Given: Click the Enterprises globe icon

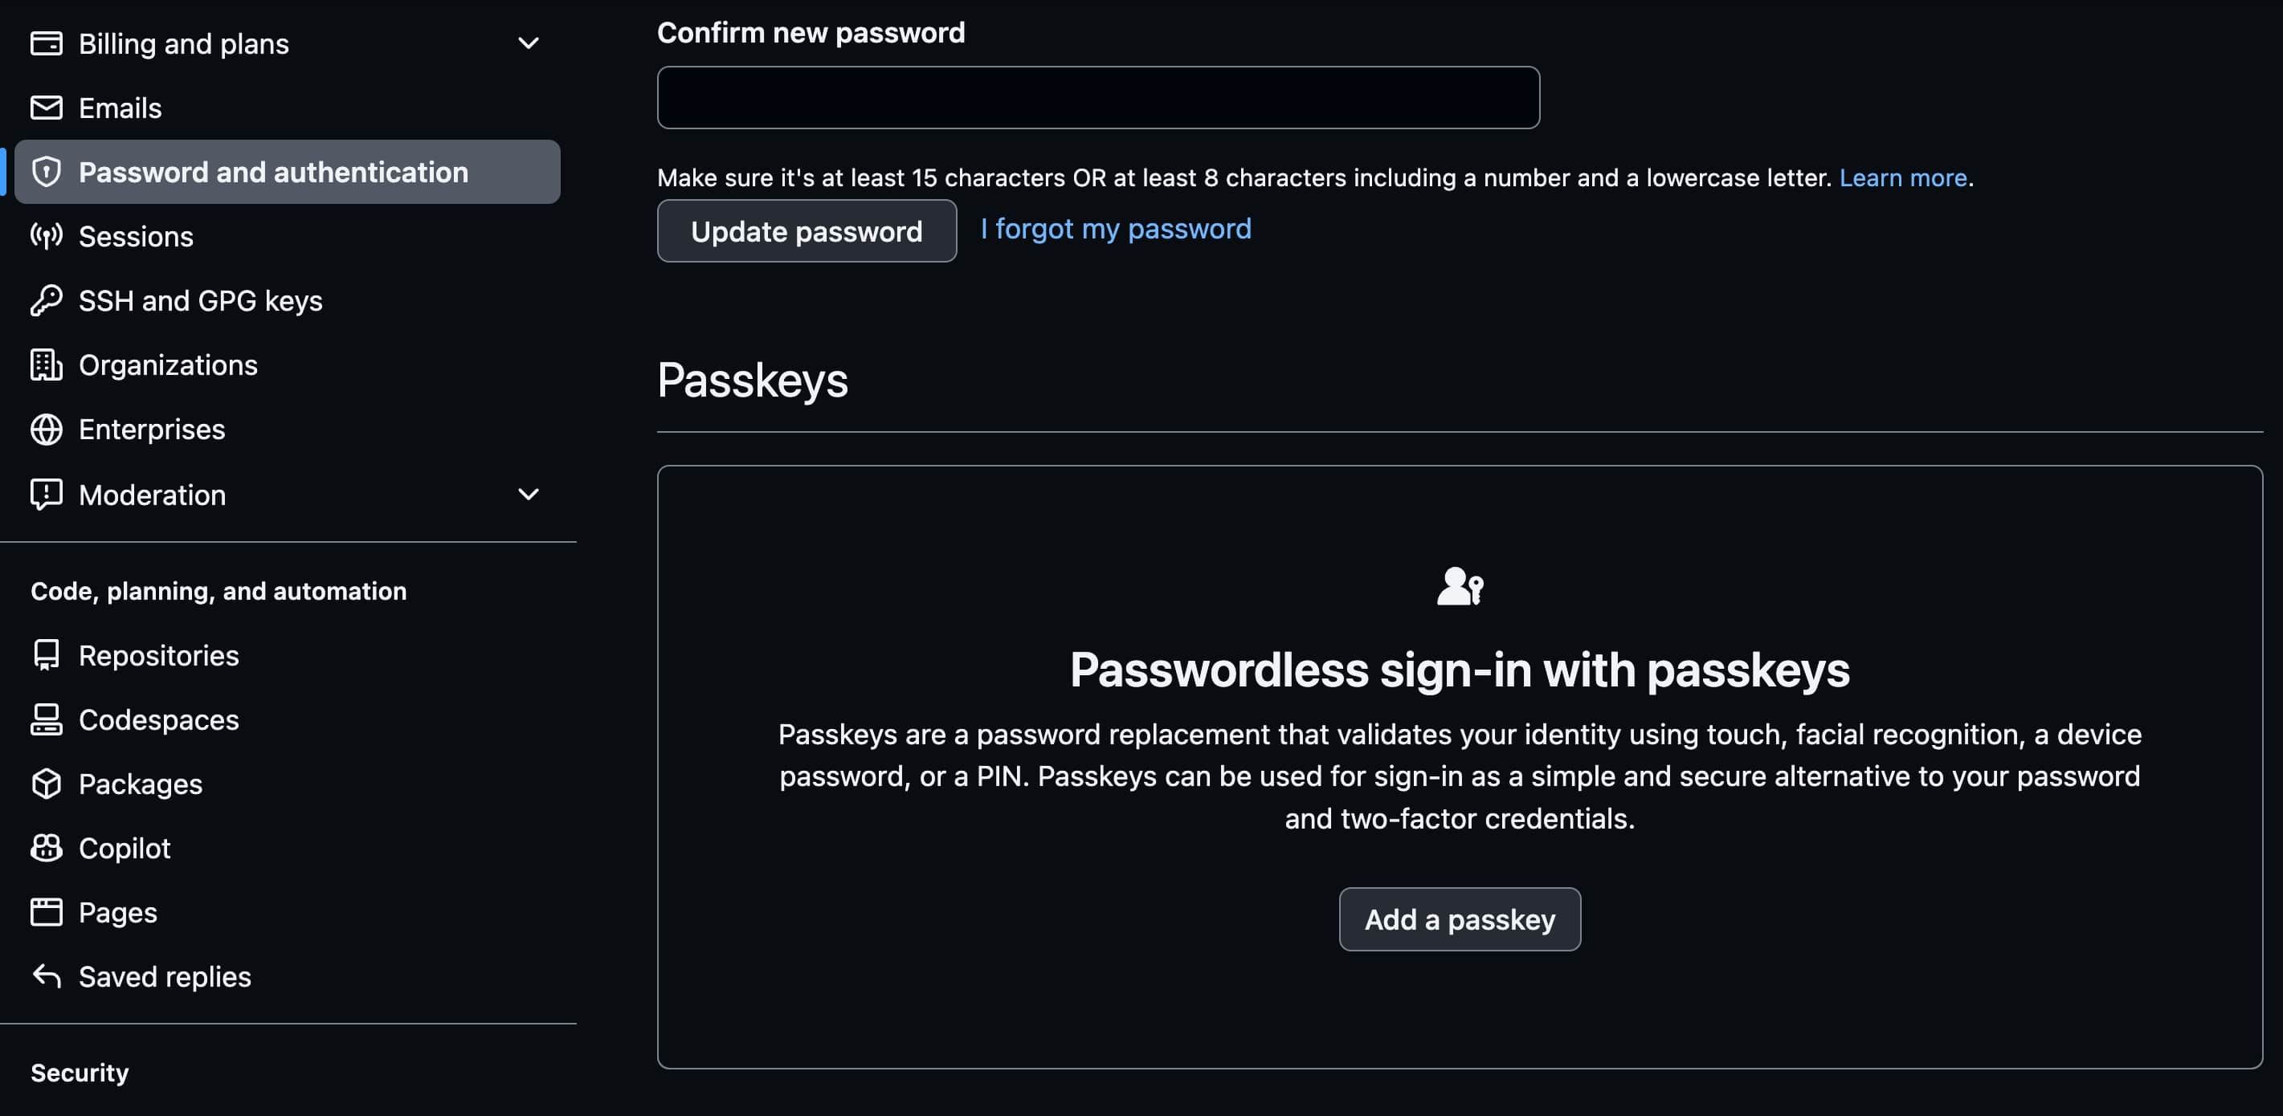Looking at the screenshot, I should click(x=46, y=429).
